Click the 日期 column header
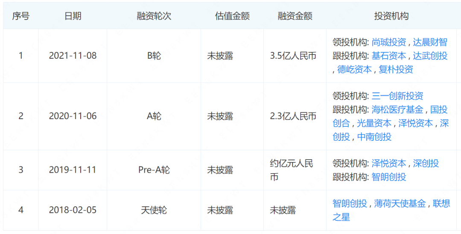461x234 pixels. click(73, 17)
